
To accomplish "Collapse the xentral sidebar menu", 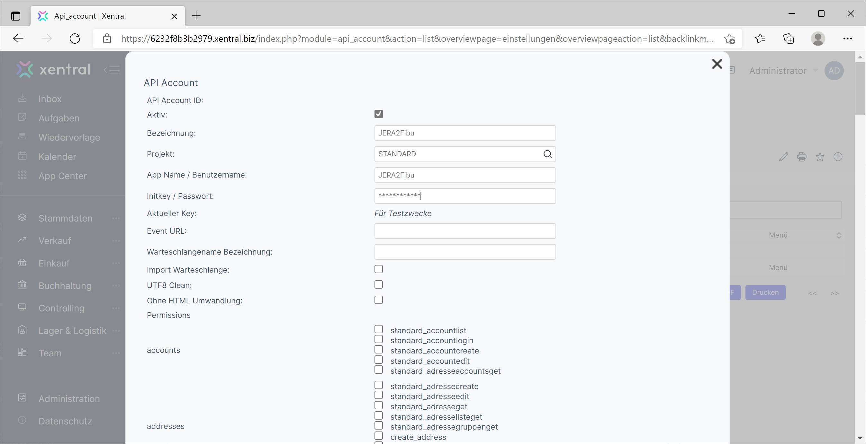I will (x=112, y=70).
